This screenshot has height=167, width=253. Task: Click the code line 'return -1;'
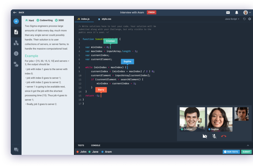tap(93, 95)
